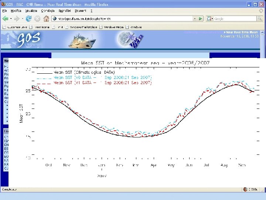Screen dimensions: 266x200
Task: Click the Near Real Time Mean breadcrumb
Action: point(242,32)
